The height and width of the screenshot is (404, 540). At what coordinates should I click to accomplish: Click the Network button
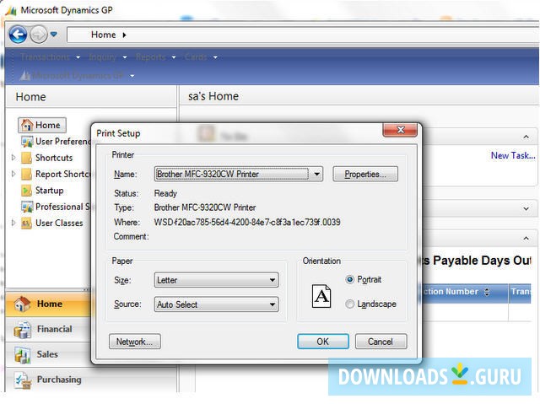point(135,342)
